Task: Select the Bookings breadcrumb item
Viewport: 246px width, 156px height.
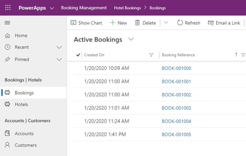Action: pyautogui.click(x=157, y=8)
